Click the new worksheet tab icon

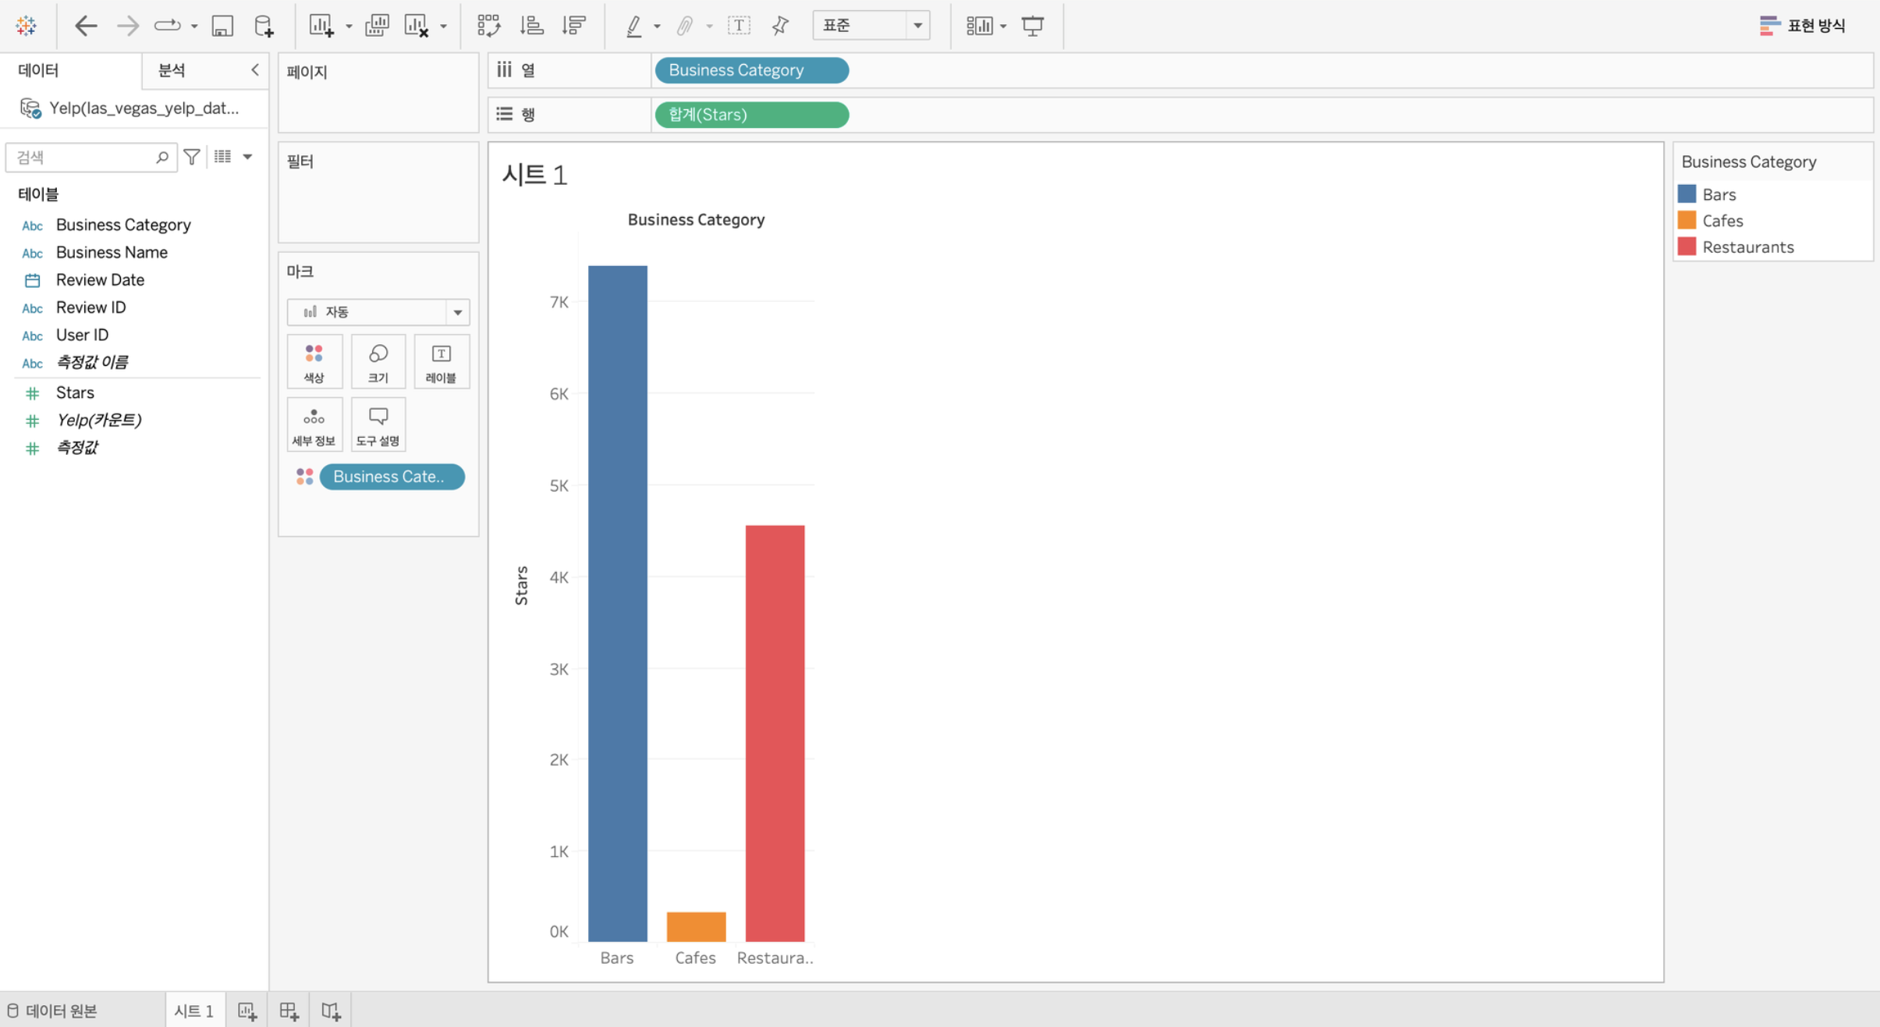coord(247,1011)
